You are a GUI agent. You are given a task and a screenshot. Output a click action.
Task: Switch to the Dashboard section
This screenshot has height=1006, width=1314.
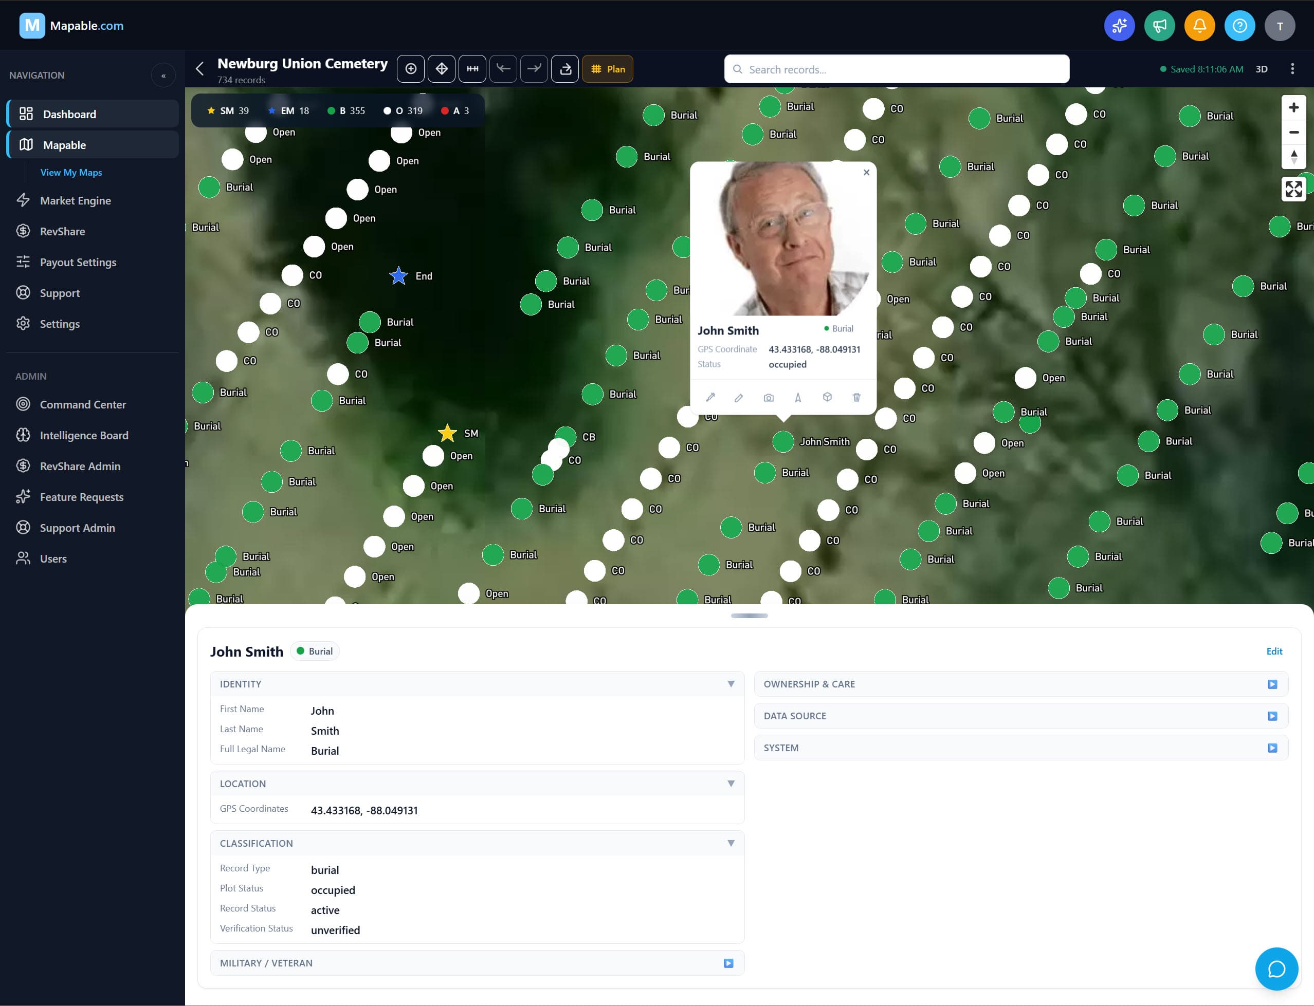[69, 114]
